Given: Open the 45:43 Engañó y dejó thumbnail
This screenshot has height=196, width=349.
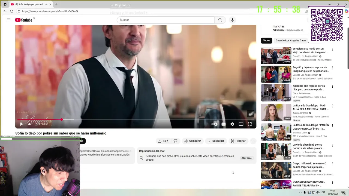Looking at the screenshot, I should click(276, 74).
